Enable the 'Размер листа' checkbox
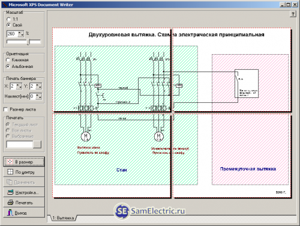 [6, 109]
